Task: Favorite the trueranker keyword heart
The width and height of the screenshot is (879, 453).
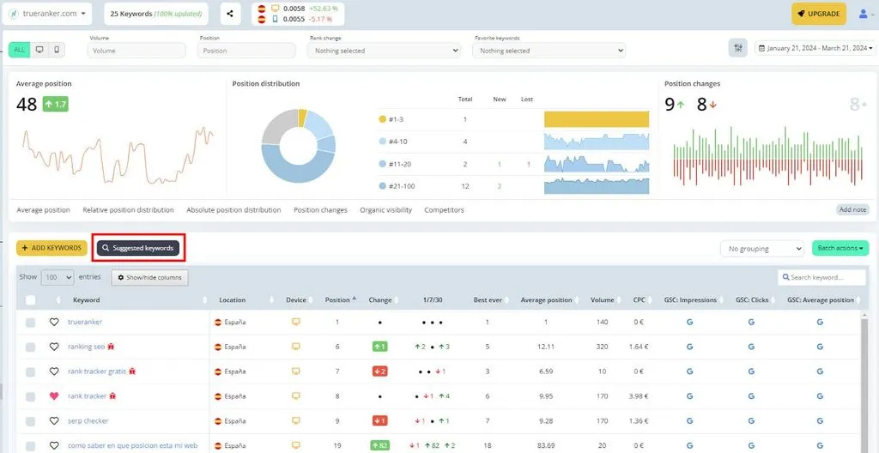Action: 54,323
